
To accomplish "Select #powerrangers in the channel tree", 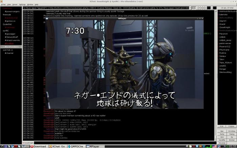I will [12, 12].
